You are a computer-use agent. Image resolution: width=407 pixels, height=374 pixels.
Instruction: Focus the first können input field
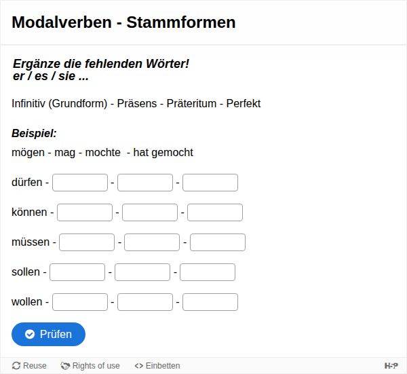pos(85,212)
